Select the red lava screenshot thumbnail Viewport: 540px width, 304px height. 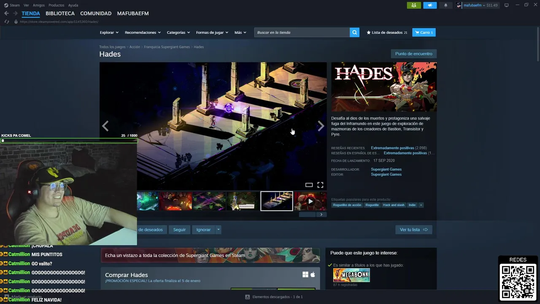tap(175, 201)
